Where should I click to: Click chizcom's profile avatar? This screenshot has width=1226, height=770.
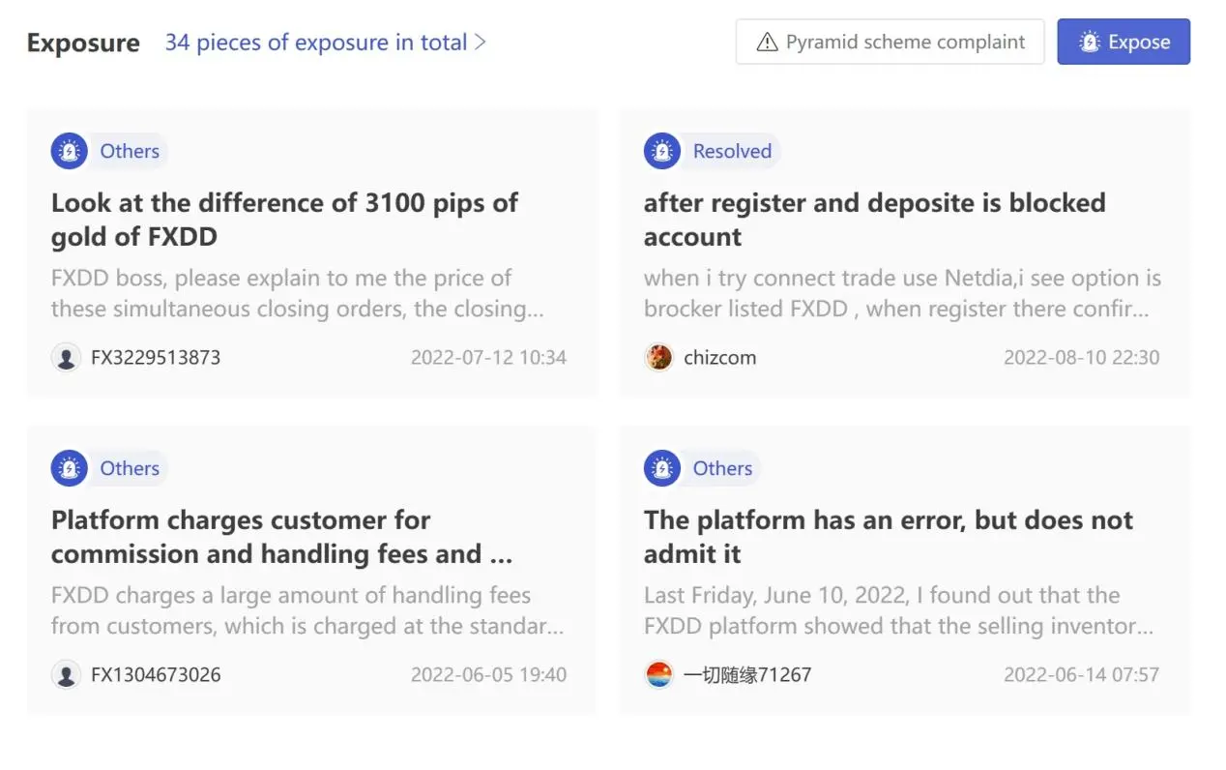(658, 358)
